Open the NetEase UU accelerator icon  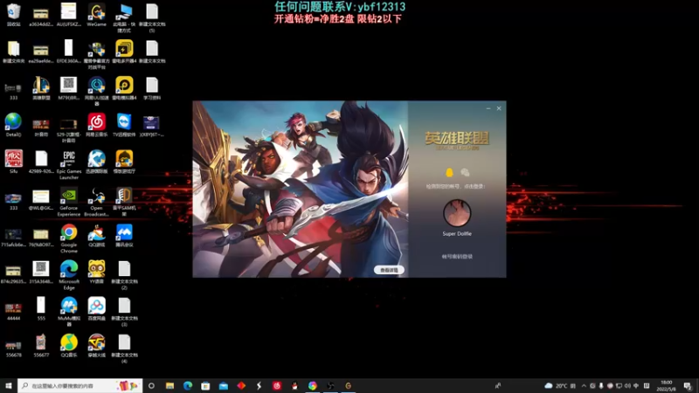pos(96,91)
